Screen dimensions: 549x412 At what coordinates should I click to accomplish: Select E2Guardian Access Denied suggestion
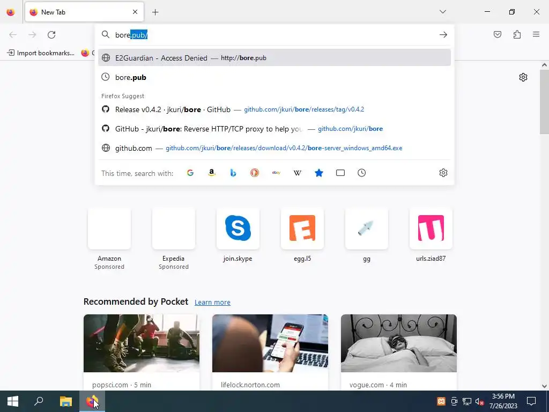click(274, 58)
